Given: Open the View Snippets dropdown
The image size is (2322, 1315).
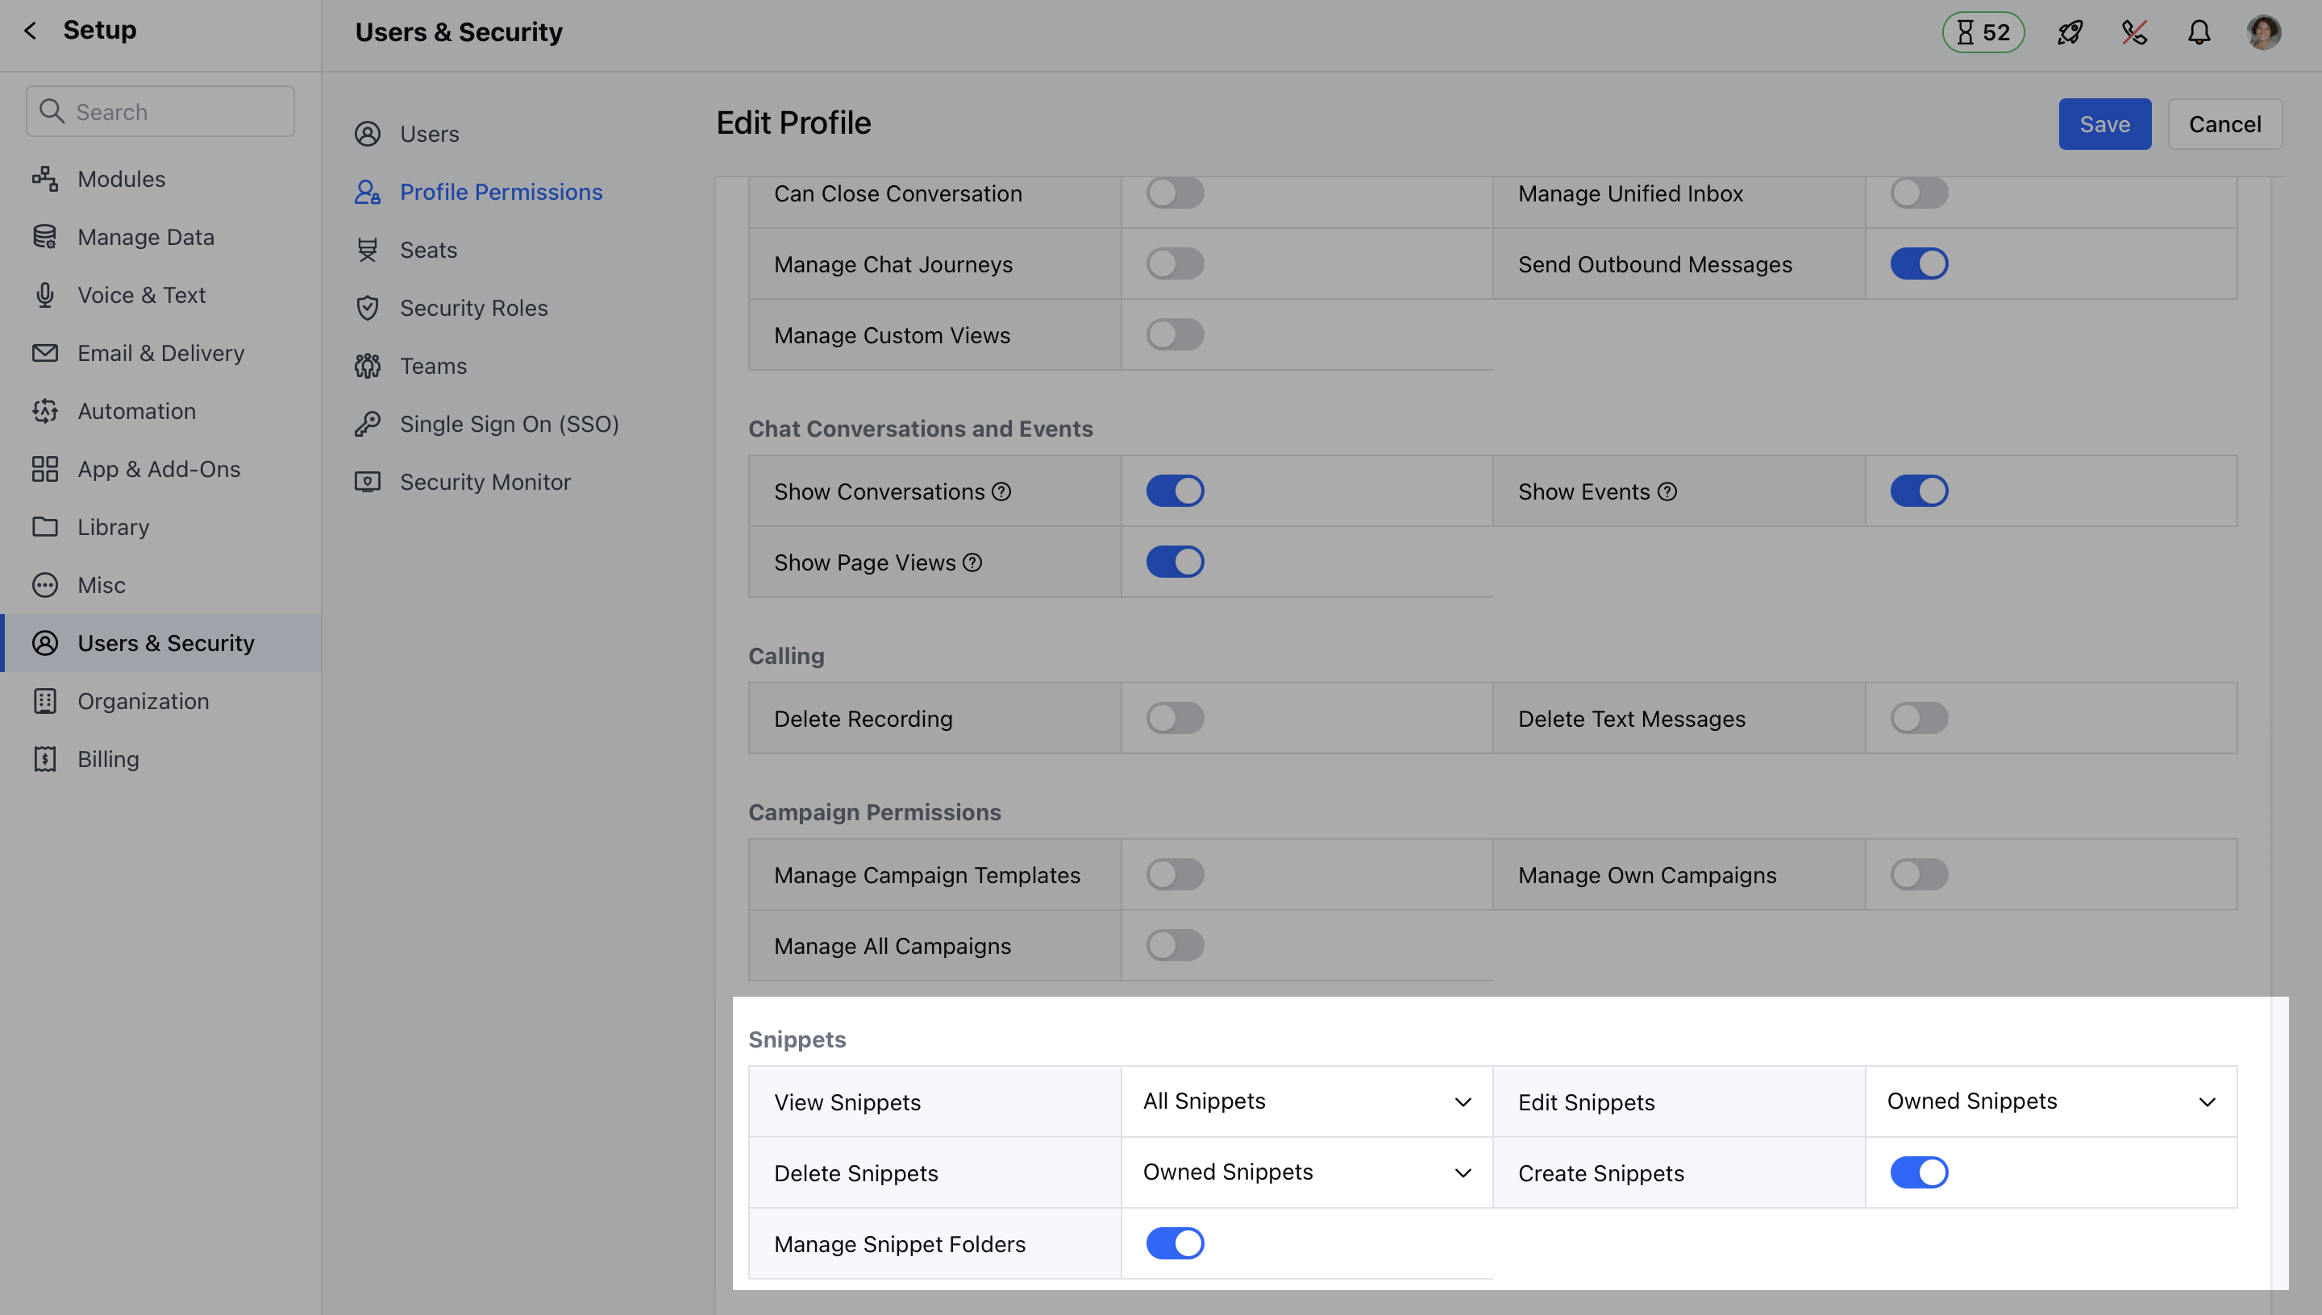Looking at the screenshot, I should 1306,1101.
